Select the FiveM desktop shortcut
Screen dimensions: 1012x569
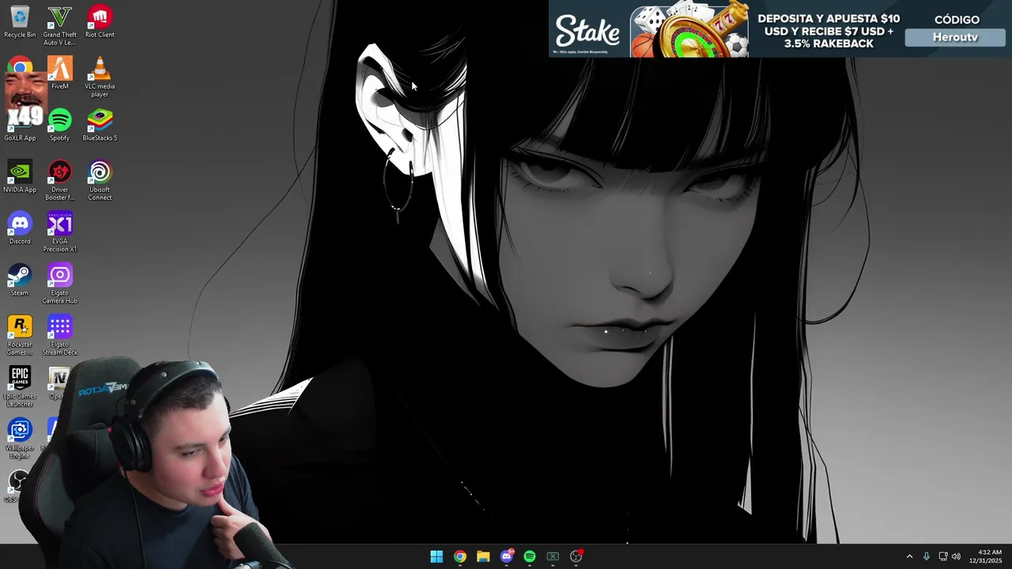pos(60,73)
